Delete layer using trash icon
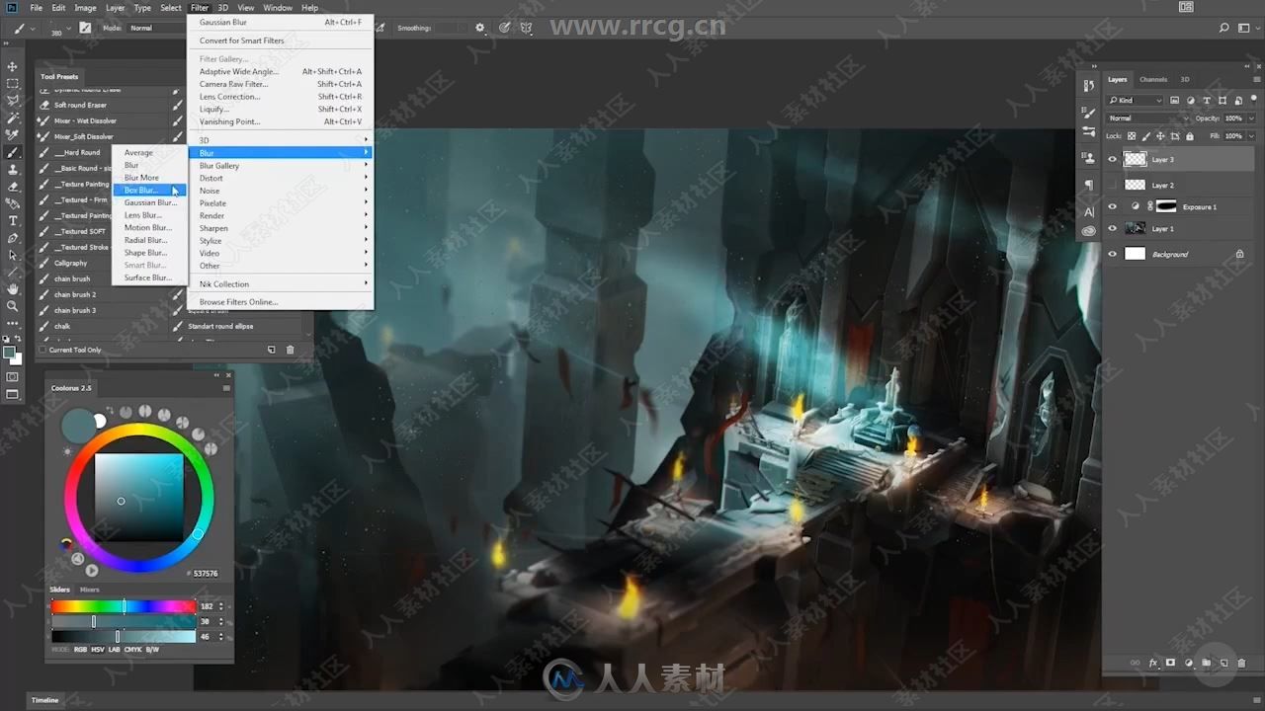 point(1241,663)
